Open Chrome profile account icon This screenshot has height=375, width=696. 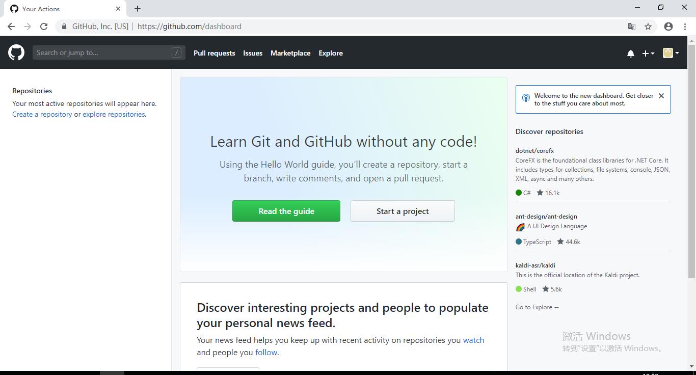[x=668, y=26]
